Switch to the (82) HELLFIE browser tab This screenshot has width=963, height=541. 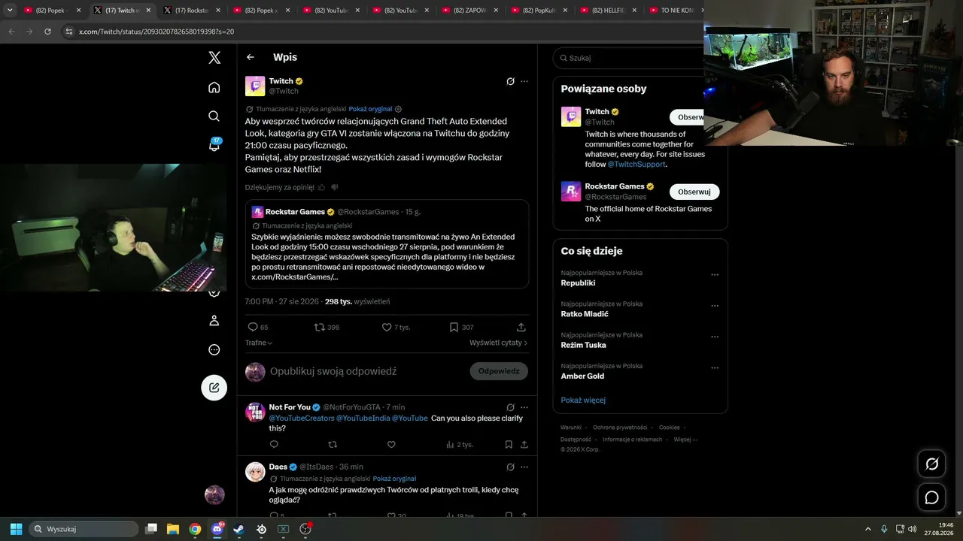point(609,11)
